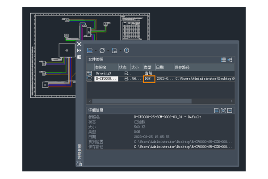Click the Refresh references icon
Viewport: 268px width, 179px height.
102,51
